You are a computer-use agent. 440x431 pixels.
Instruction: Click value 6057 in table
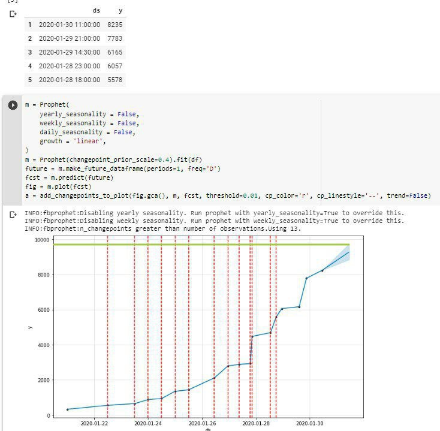click(x=114, y=66)
